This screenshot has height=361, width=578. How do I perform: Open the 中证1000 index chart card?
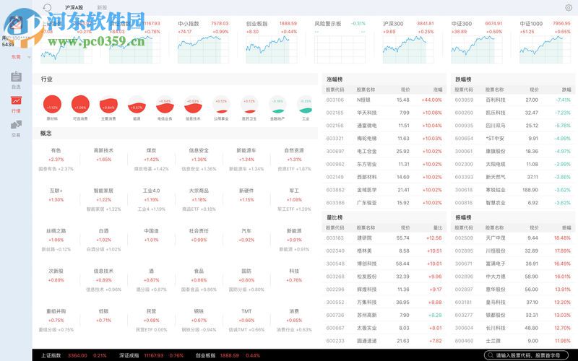click(545, 41)
